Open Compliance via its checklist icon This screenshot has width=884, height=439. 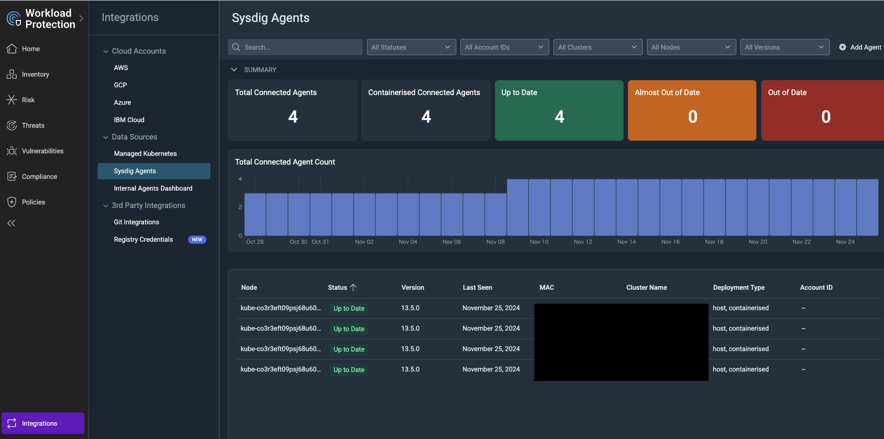12,176
